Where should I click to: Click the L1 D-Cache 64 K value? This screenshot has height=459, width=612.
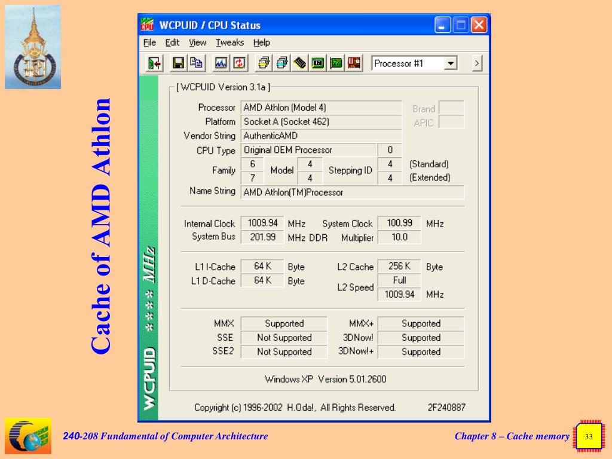point(262,280)
